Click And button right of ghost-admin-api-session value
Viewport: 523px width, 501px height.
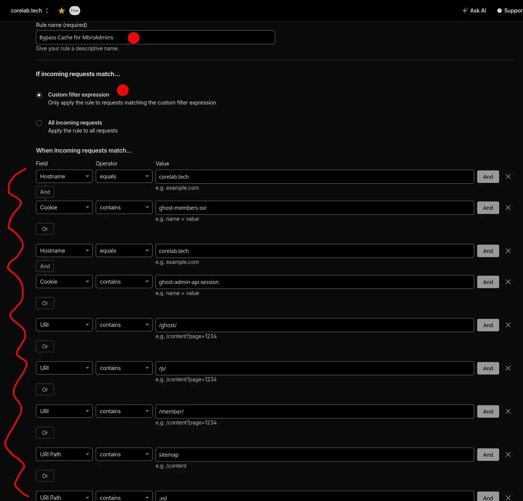tap(488, 282)
